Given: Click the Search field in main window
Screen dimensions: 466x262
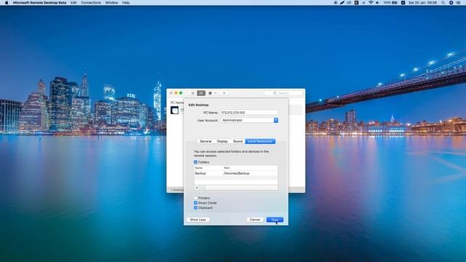Looking at the screenshot, I should 283,93.
